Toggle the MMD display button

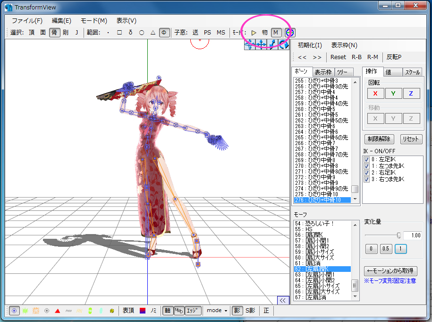pyautogui.click(x=179, y=311)
